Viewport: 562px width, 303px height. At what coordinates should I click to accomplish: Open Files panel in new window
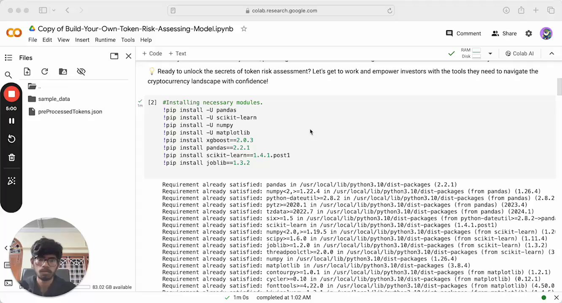[114, 56]
